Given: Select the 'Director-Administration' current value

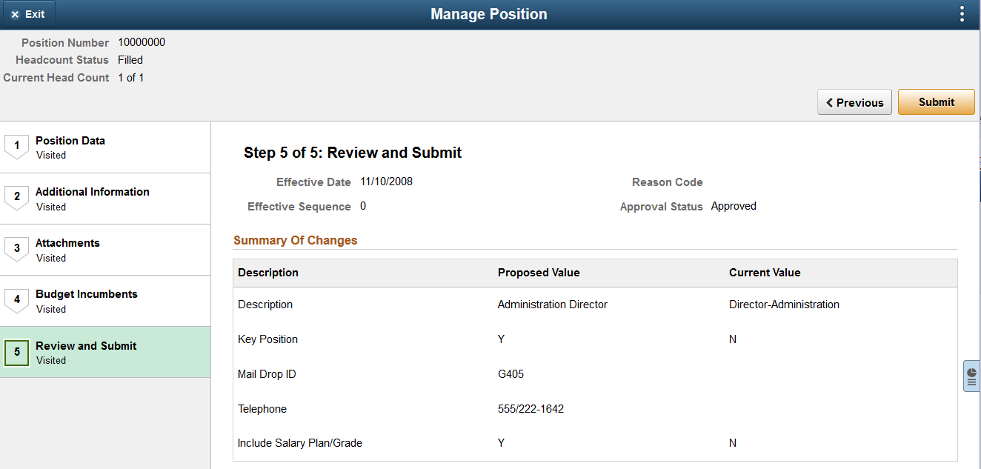Looking at the screenshot, I should [784, 305].
